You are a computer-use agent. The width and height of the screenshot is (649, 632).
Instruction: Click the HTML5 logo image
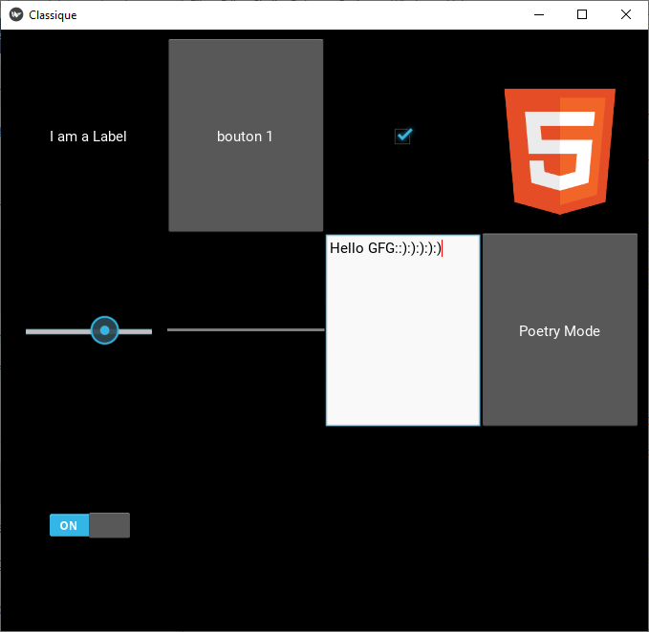[x=559, y=151]
